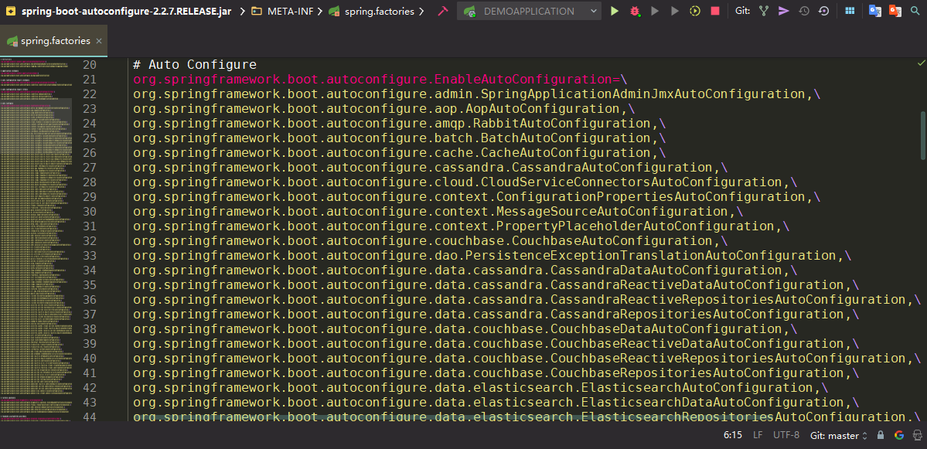This screenshot has height=449, width=927.
Task: Click the RabbitAutoConfiguration line
Action: 399,124
